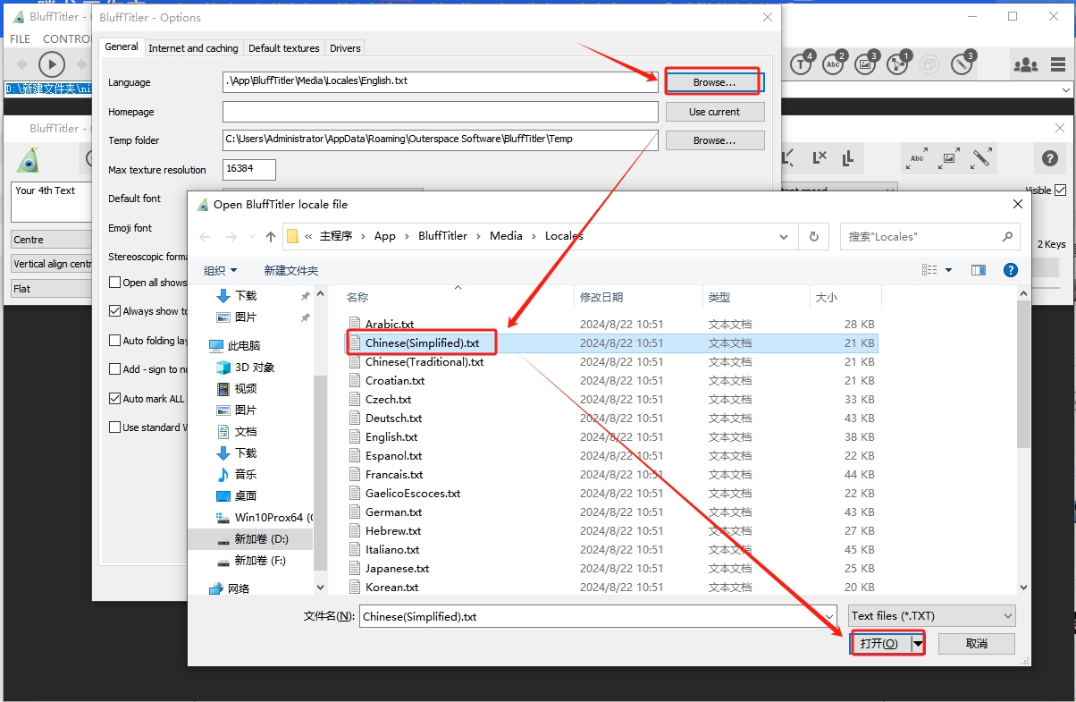Click the 取消 cancel button
1076x702 pixels.
pyautogui.click(x=977, y=644)
